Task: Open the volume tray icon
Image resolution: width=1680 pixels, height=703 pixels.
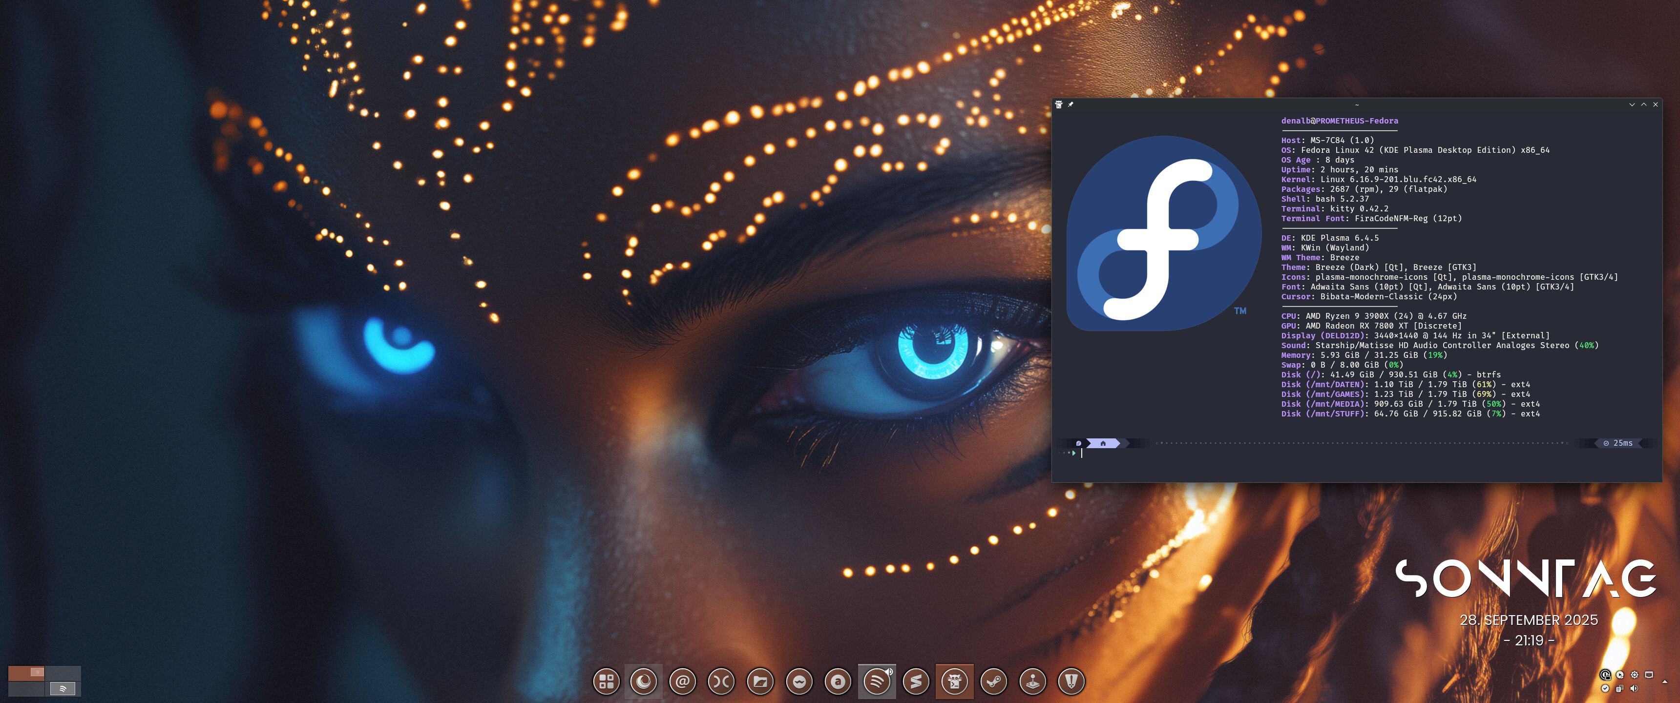Action: pyautogui.click(x=1634, y=689)
